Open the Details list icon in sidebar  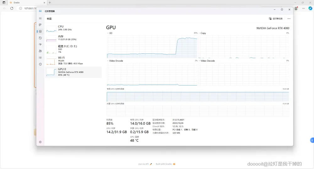click(40, 58)
